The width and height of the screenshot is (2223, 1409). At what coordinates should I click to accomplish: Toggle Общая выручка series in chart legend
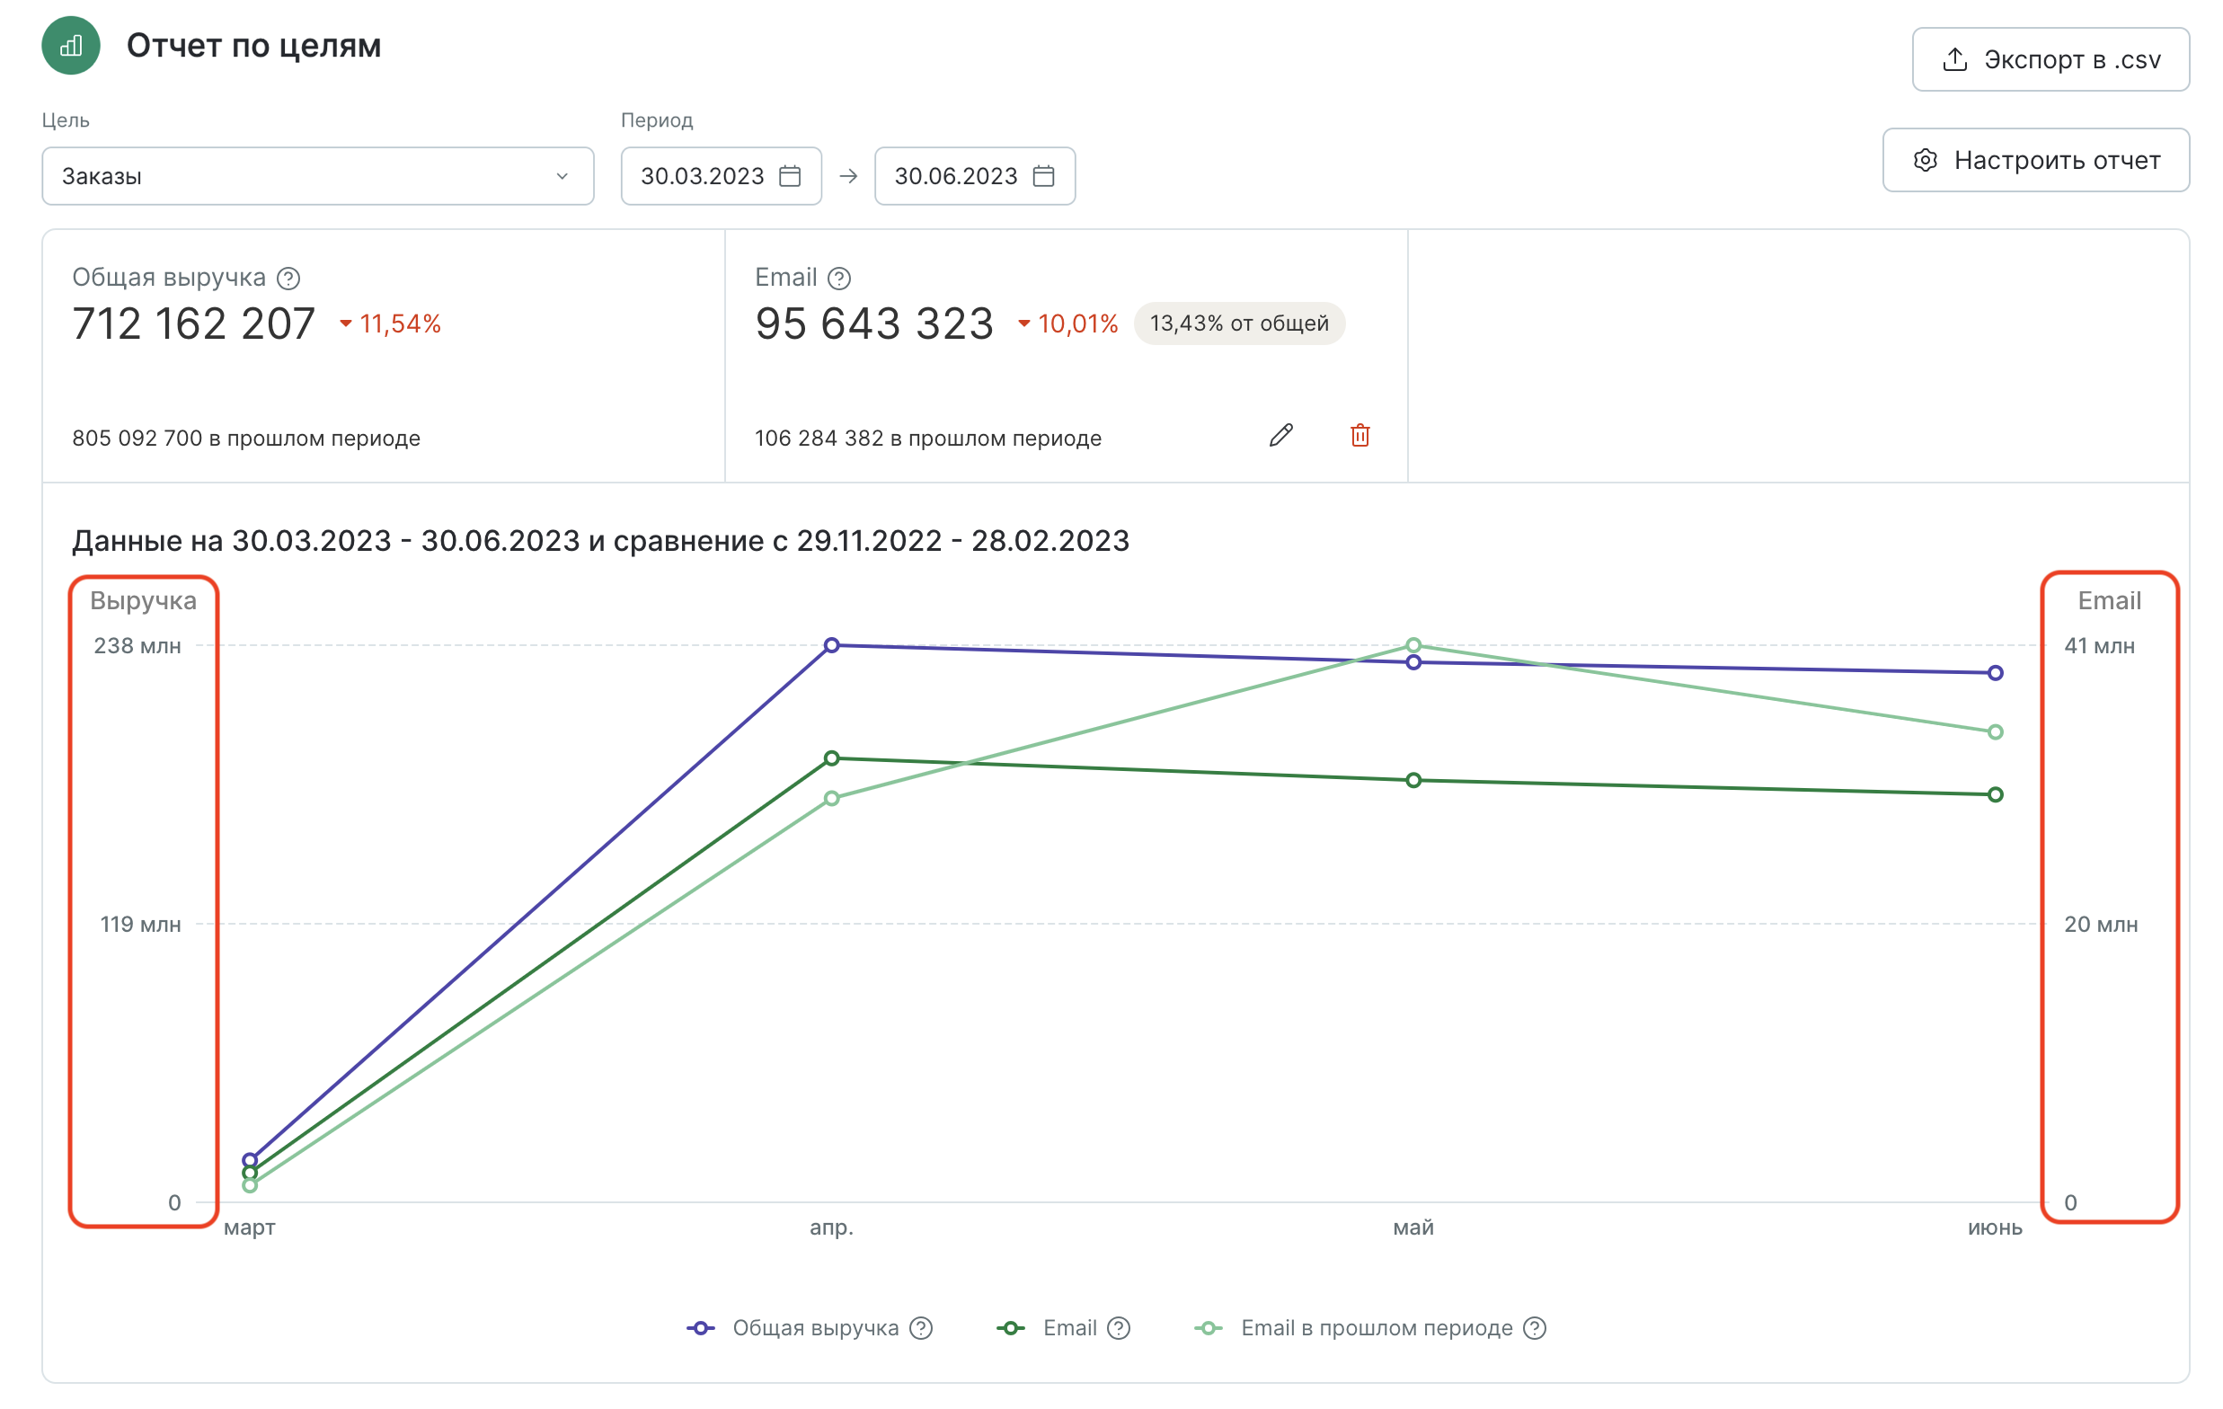pos(794,1328)
